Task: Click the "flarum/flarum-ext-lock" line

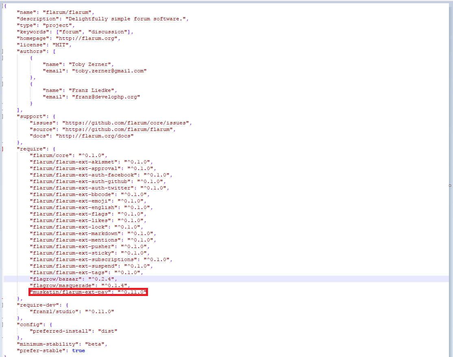Action: [x=86, y=227]
